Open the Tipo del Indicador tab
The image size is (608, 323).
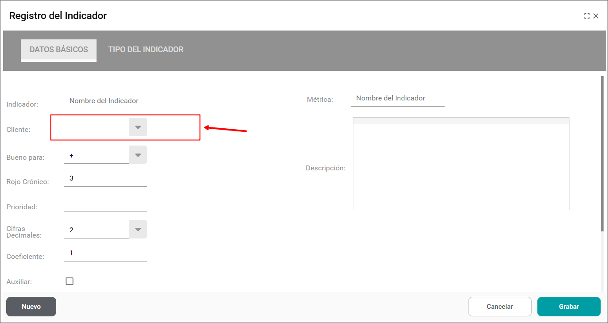(x=146, y=50)
